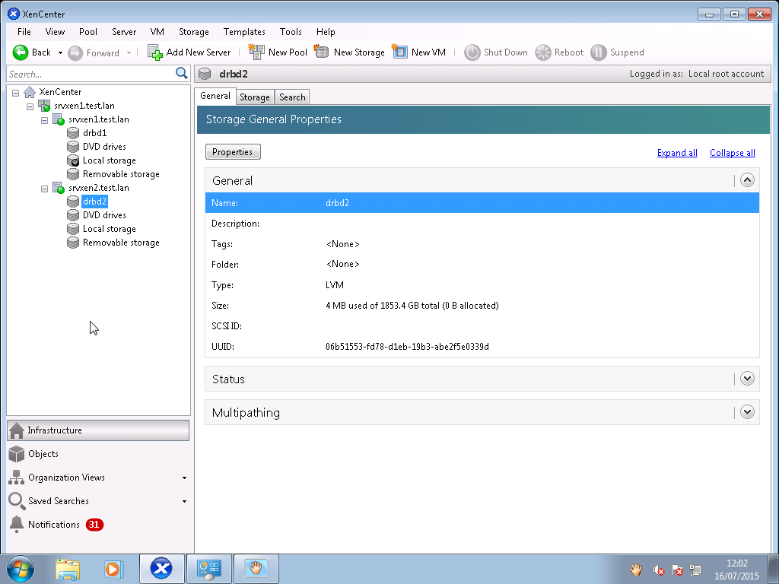Click the srvxen2.test.lan server icon
779x584 pixels.
tap(59, 188)
